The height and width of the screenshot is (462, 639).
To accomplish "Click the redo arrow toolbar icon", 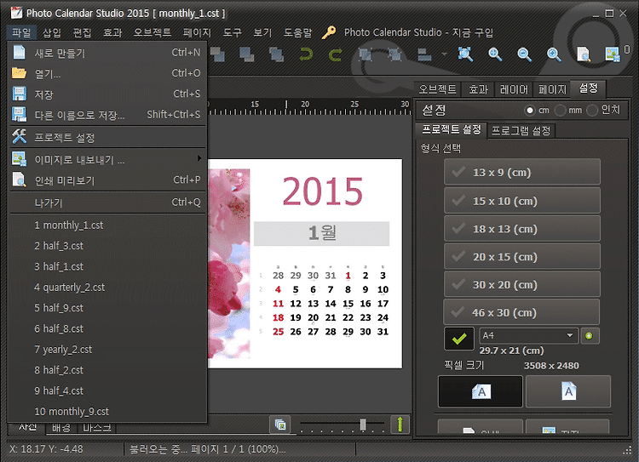I will [x=336, y=54].
